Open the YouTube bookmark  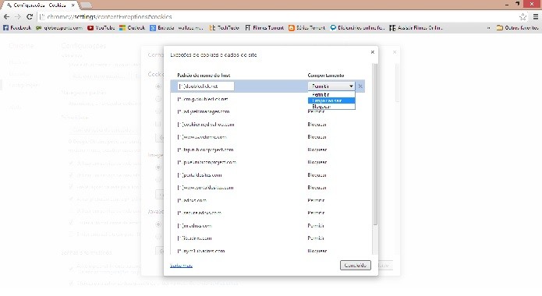pos(101,27)
